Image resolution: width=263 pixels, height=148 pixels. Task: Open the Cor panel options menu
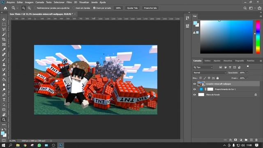pos(261,16)
